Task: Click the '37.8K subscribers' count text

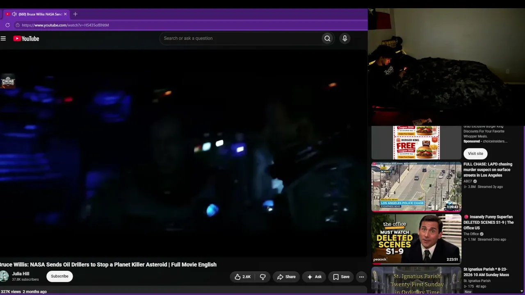Action: pyautogui.click(x=25, y=280)
